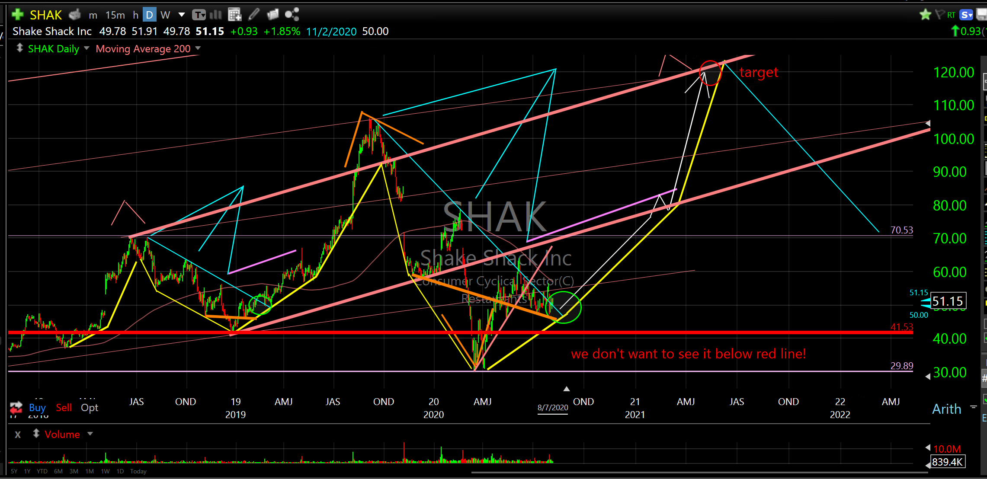Expand the Volume indicator dropdown arrow
987x479 pixels.
tap(90, 434)
